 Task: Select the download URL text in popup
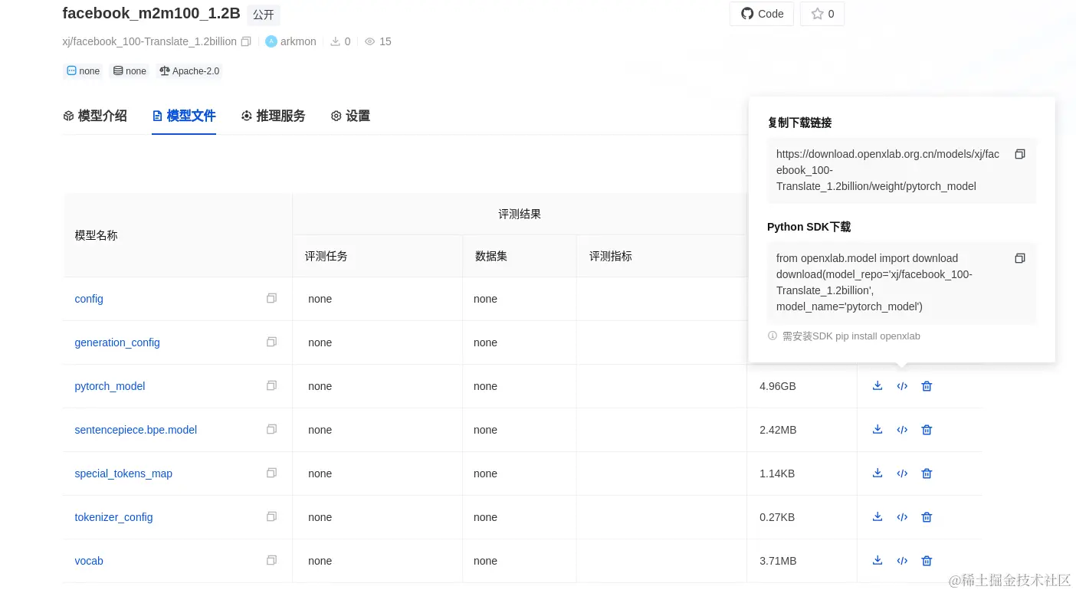click(887, 170)
